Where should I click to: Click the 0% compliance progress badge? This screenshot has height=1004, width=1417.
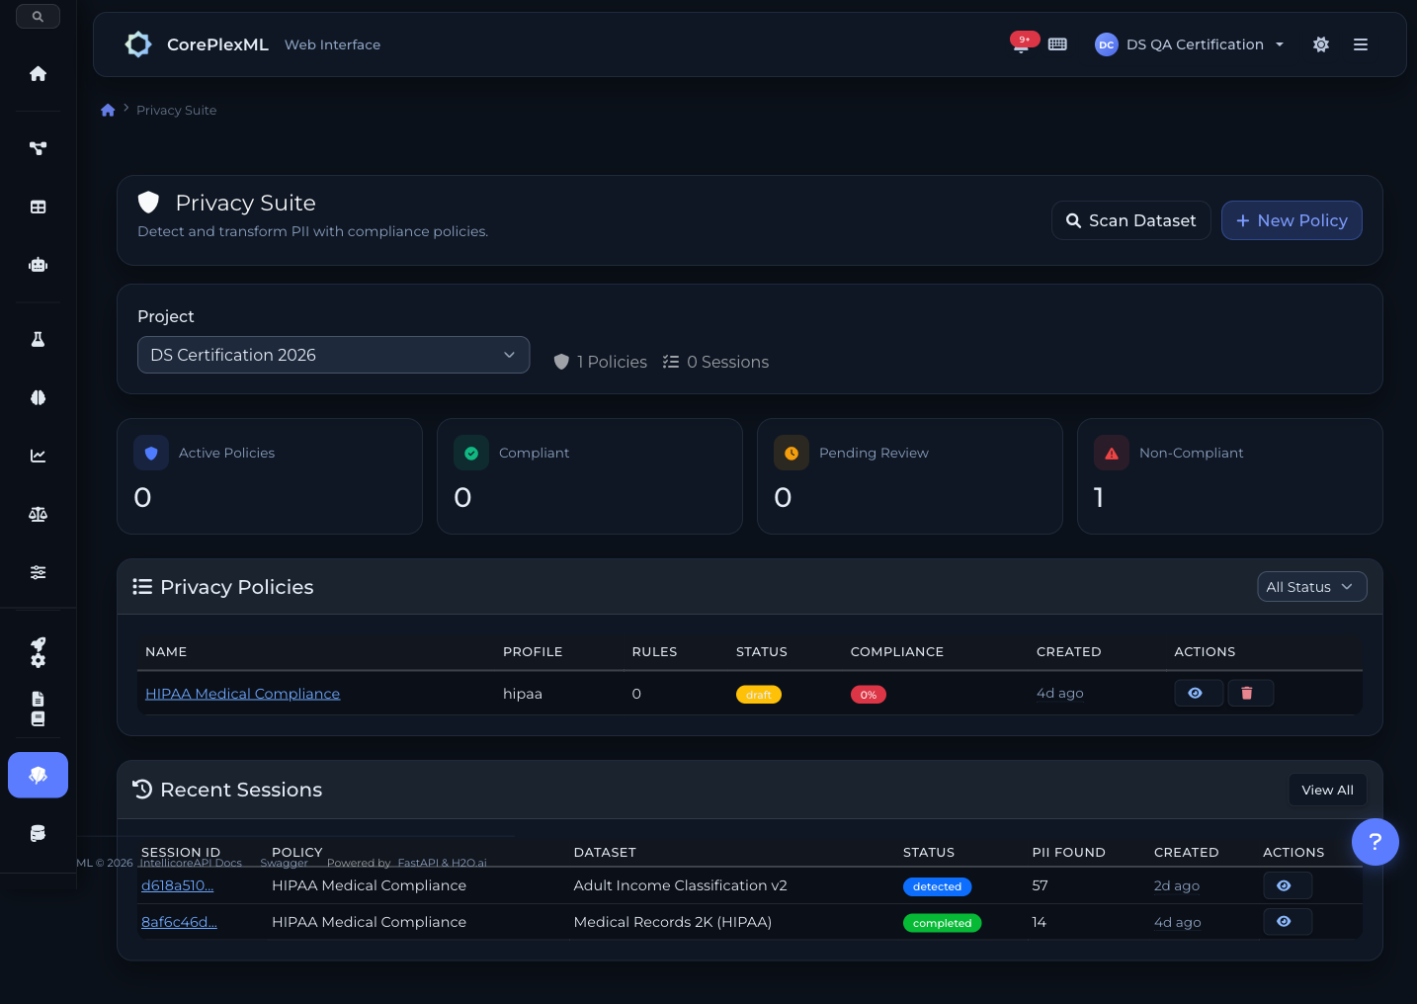point(868,694)
